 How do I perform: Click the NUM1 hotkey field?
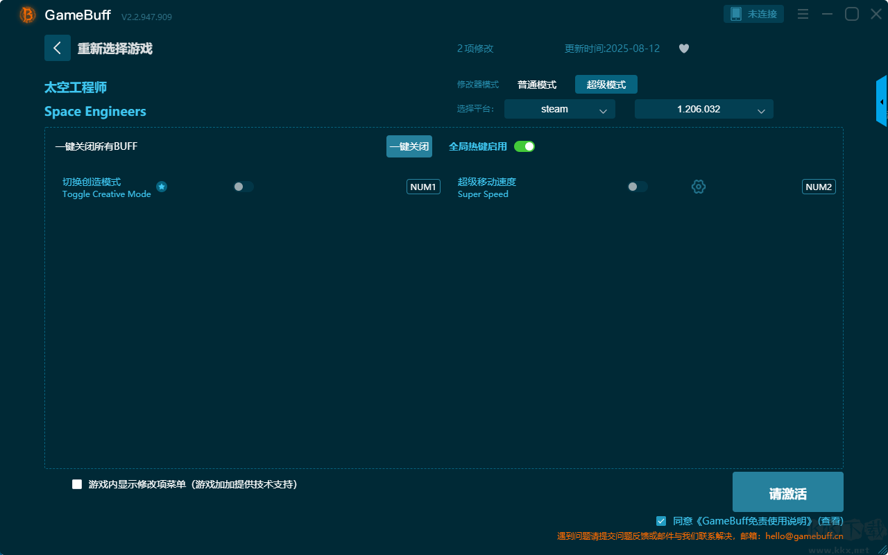(x=423, y=187)
